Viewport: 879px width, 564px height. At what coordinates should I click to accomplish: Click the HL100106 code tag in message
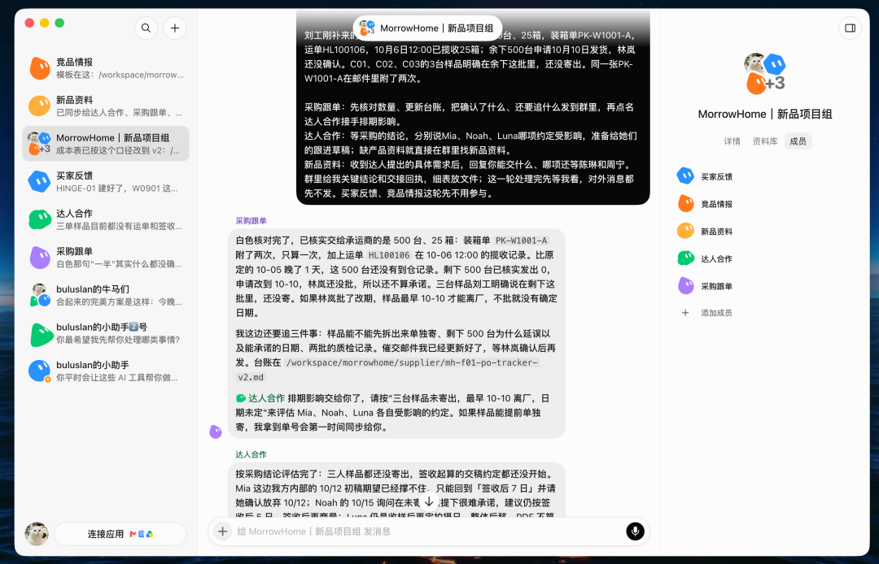pyautogui.click(x=389, y=255)
